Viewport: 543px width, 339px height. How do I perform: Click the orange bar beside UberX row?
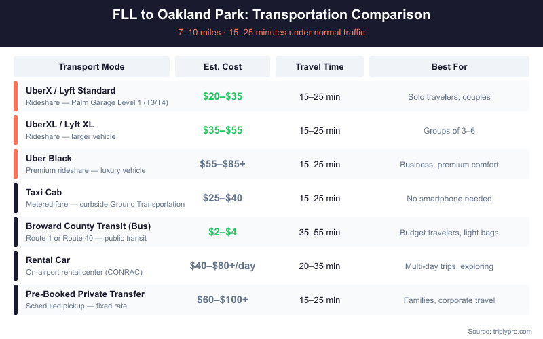point(16,96)
